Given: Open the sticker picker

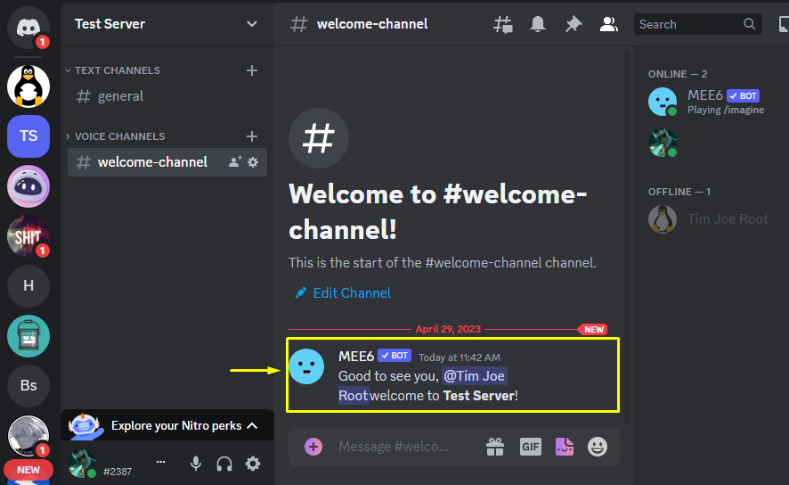Looking at the screenshot, I should pyautogui.click(x=564, y=447).
